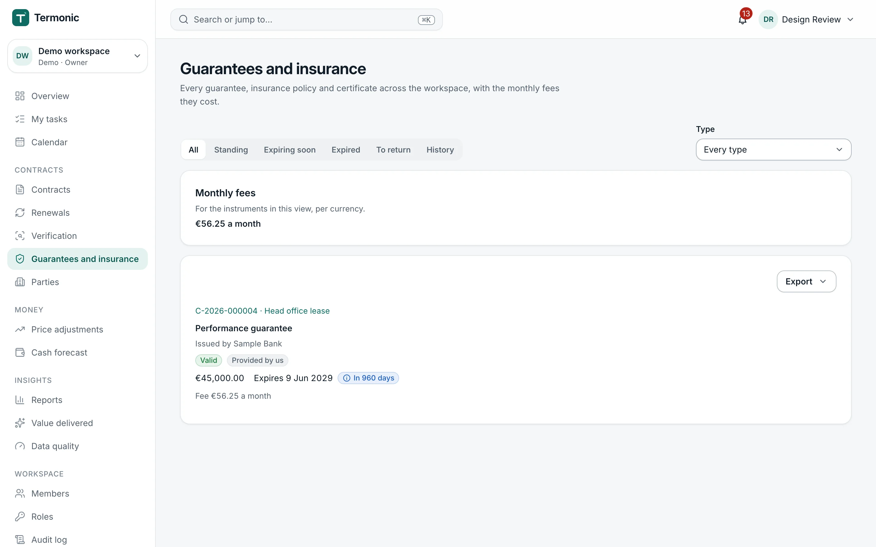This screenshot has height=547, width=876.
Task: Open the Roles key icon
Action: tap(20, 517)
